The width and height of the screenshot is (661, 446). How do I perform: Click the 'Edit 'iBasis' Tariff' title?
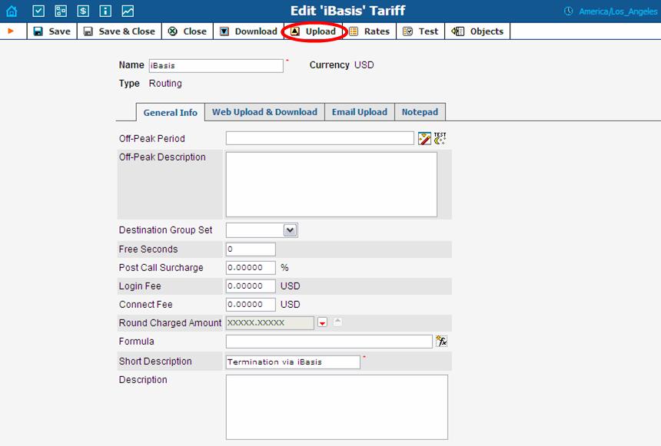point(347,11)
